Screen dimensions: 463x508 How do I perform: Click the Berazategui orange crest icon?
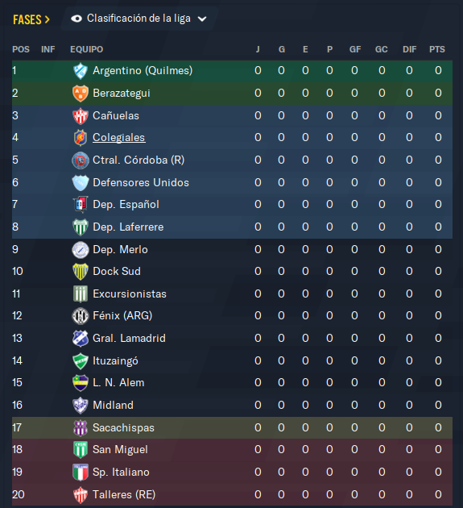pos(81,94)
